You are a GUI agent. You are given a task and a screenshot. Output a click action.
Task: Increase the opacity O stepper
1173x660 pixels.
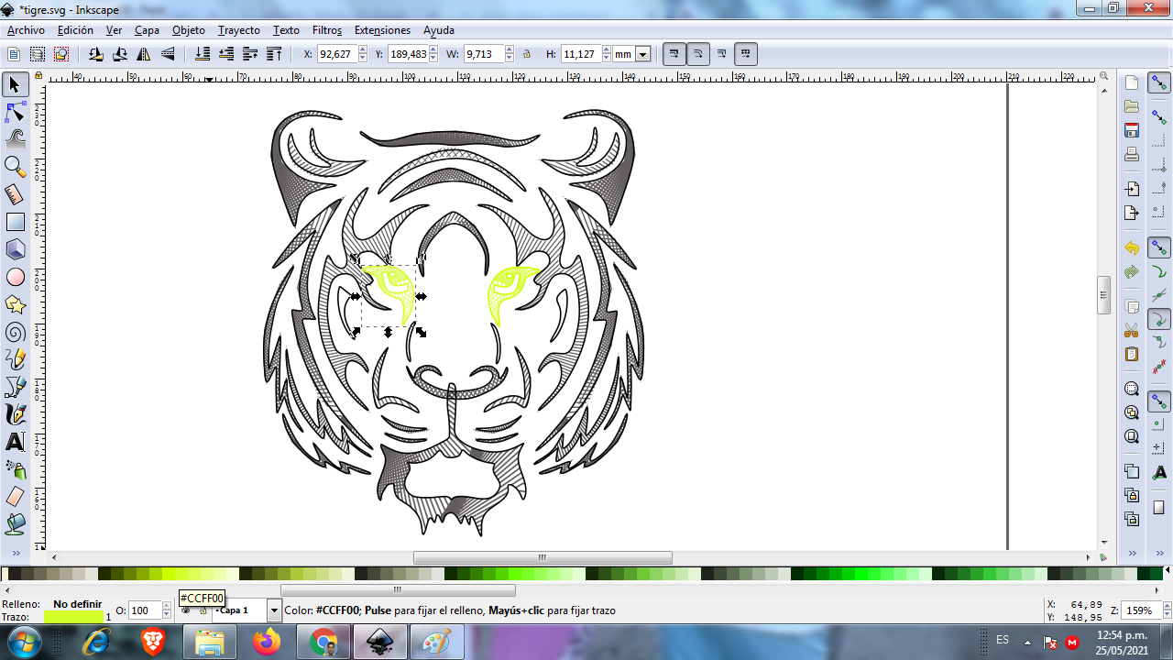(166, 606)
